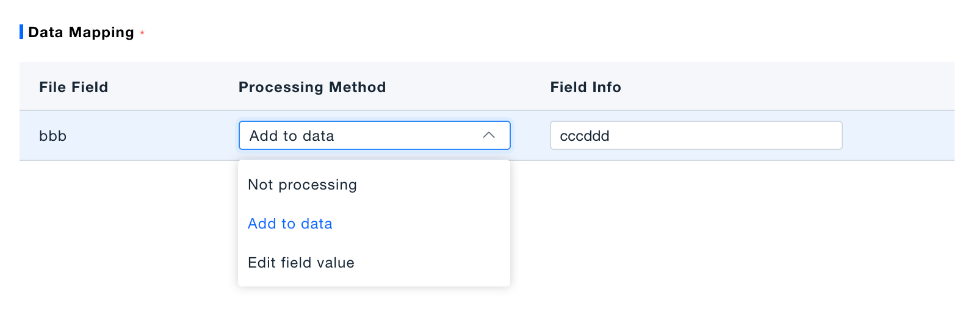Click the "cccddd" text in Field Info
The image size is (957, 334).
585,135
